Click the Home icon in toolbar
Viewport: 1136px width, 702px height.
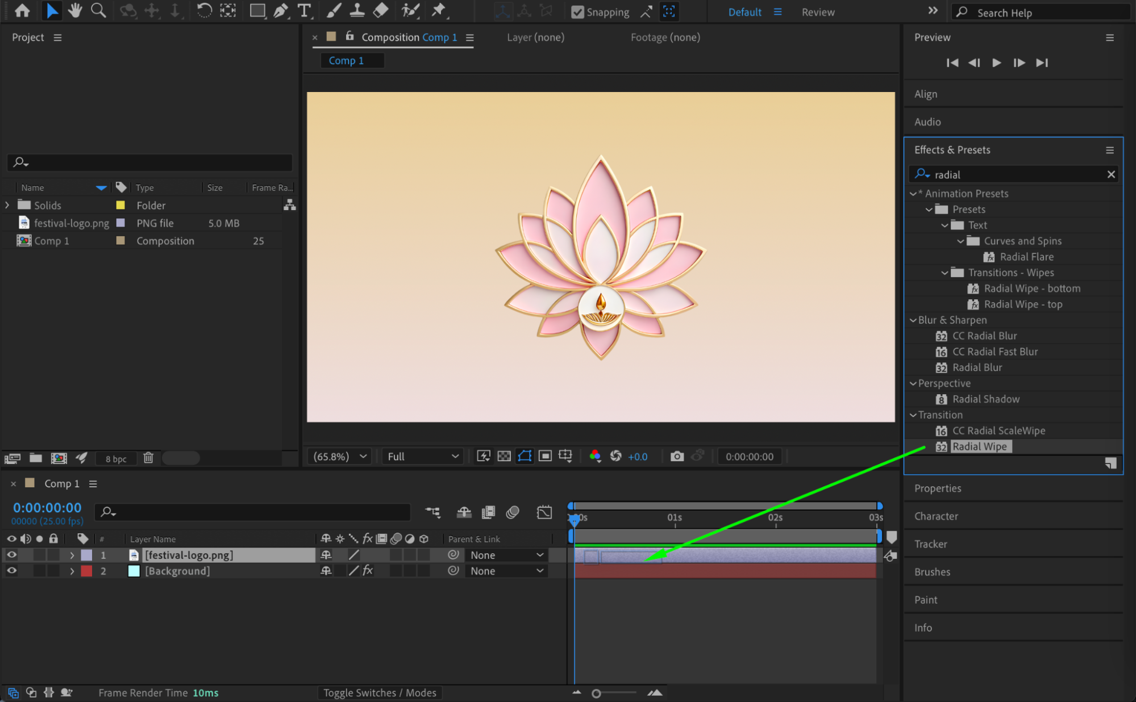click(22, 11)
